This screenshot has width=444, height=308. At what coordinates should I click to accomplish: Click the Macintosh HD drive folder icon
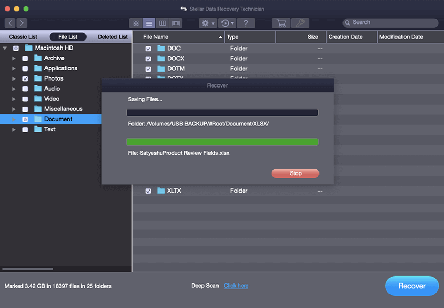coord(29,48)
